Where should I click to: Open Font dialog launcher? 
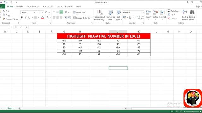(x=50, y=23)
